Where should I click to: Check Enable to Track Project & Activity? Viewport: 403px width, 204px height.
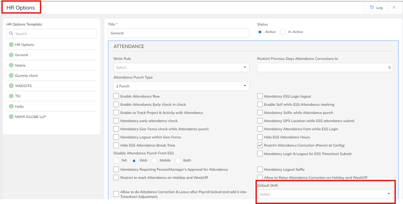[x=116, y=113]
